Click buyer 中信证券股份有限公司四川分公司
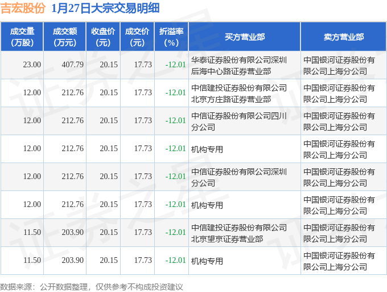Viewport: 387px width, 292px height. [x=239, y=121]
